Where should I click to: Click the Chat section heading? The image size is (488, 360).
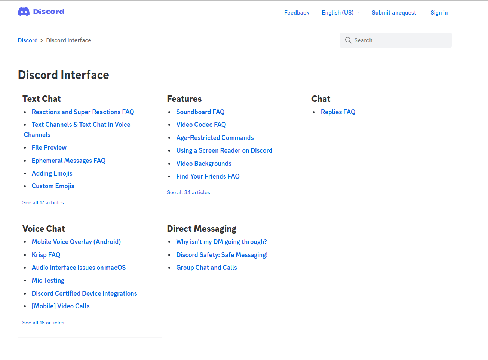[321, 99]
